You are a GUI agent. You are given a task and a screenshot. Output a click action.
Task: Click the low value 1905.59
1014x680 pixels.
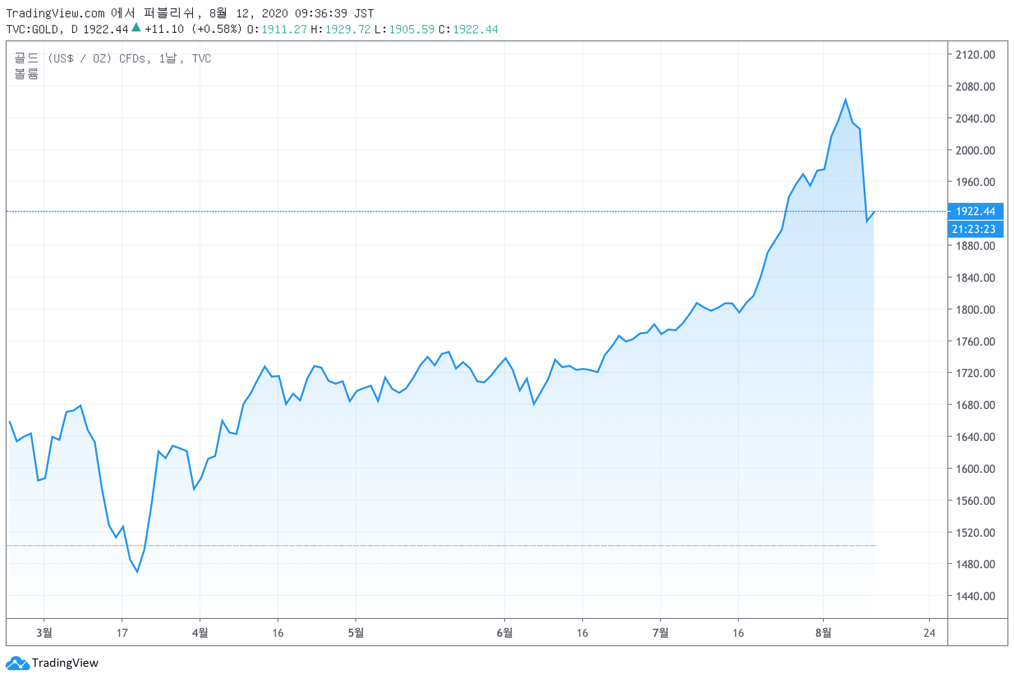pos(411,29)
